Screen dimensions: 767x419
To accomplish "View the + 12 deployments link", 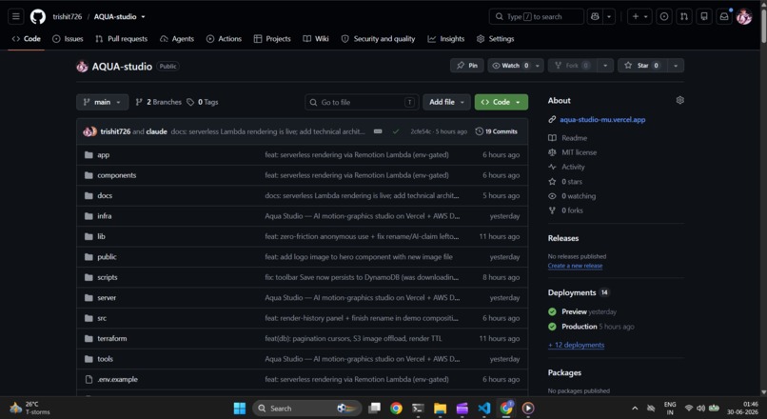I will point(577,345).
